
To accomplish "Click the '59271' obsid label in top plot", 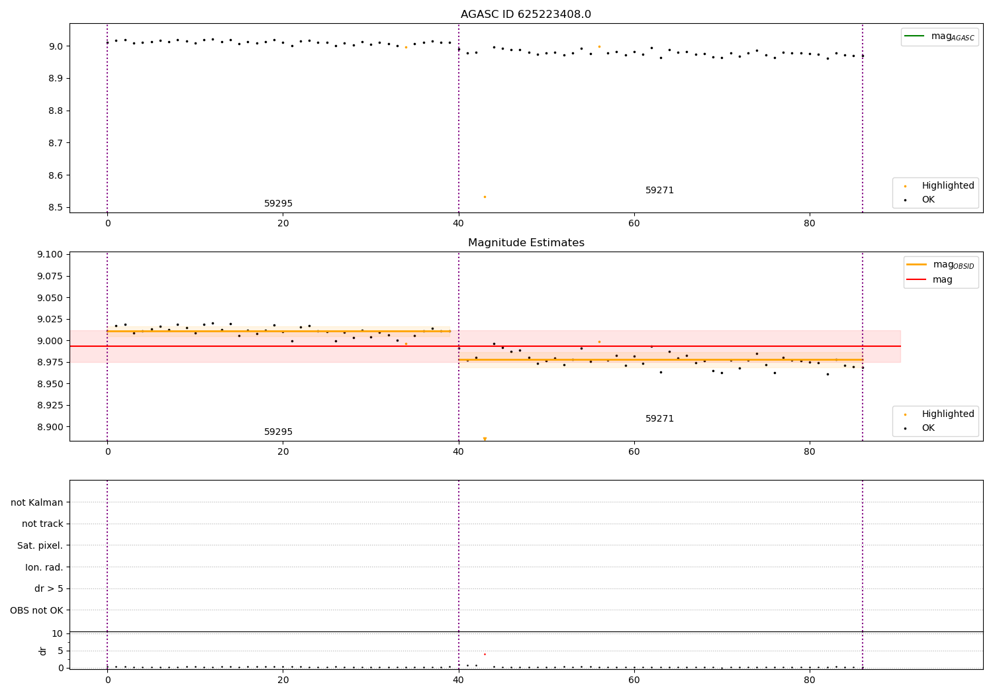I will 659,191.
